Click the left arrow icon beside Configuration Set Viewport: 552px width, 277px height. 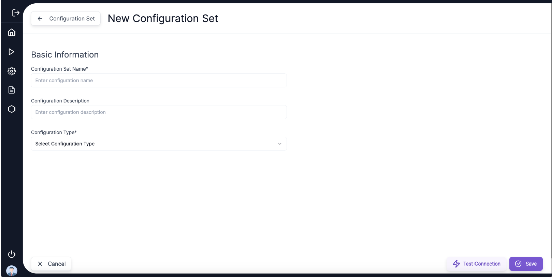(x=40, y=19)
